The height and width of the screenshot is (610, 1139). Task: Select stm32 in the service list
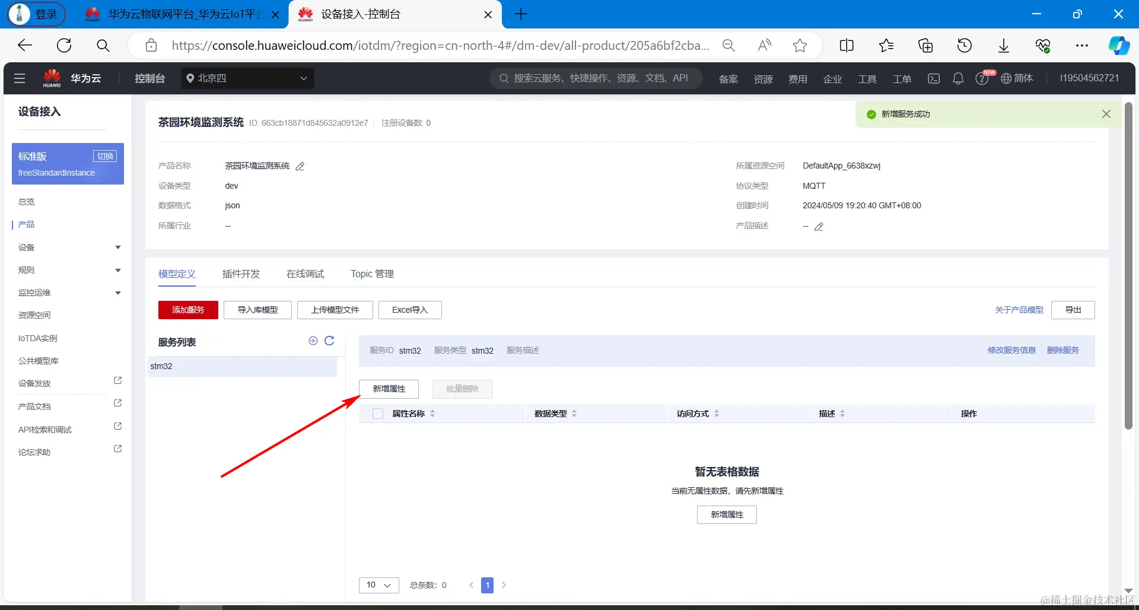pyautogui.click(x=242, y=366)
